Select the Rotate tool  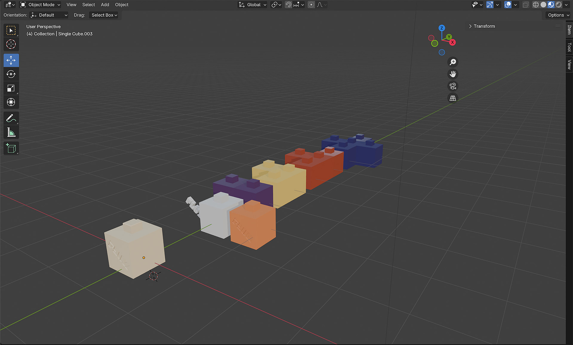(x=11, y=74)
